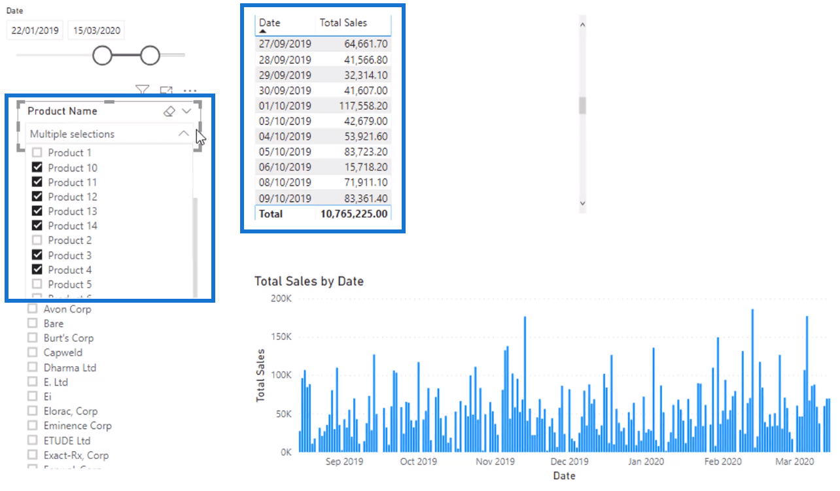The width and height of the screenshot is (840, 491).
Task: Click the 83,361.40 sales value
Action: [x=365, y=198]
